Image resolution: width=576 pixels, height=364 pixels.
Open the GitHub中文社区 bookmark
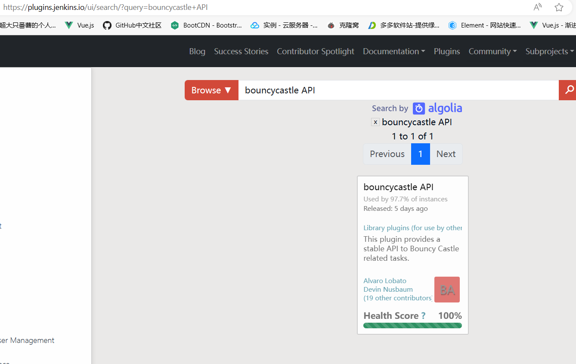pyautogui.click(x=132, y=25)
